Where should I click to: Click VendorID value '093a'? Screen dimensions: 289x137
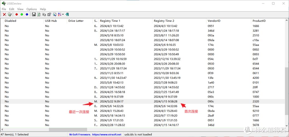click(x=211, y=35)
